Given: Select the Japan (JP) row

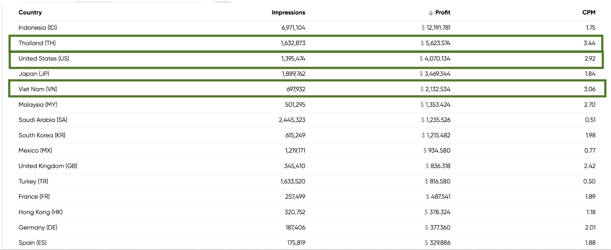Looking at the screenshot, I should point(34,74).
